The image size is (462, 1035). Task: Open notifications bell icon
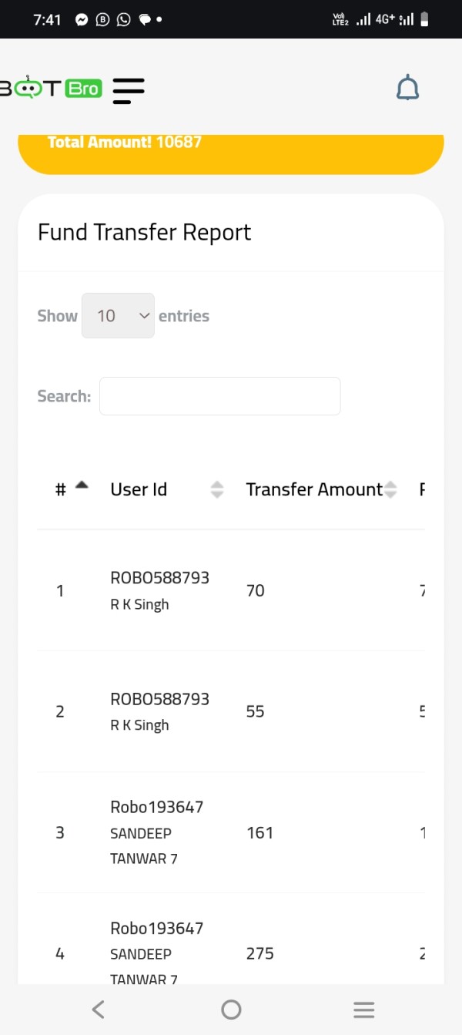407,89
